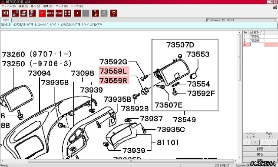
Task: Select row 1 with code 73559L in list
Action: 260,37
